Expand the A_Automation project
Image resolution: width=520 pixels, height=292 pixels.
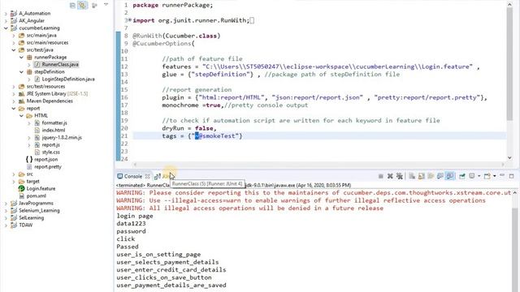(6, 14)
